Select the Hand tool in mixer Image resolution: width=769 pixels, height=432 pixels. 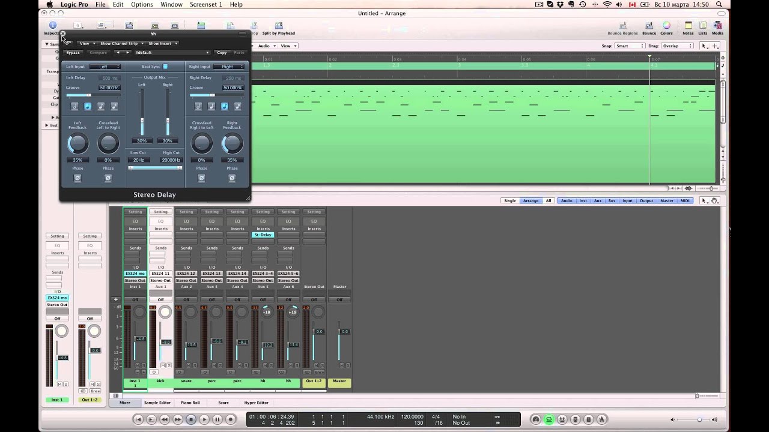714,200
